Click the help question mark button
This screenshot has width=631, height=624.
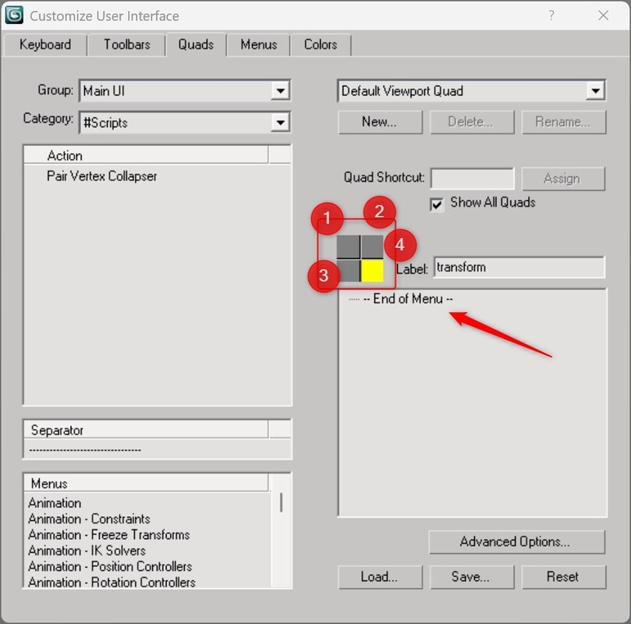click(551, 16)
